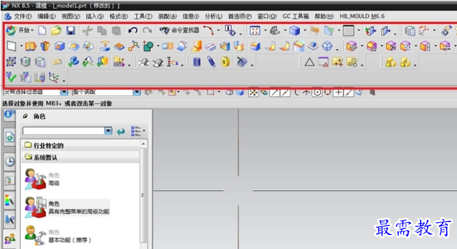Click the redo arrow icon
Viewport: 457px width, 249px height.
tap(147, 30)
